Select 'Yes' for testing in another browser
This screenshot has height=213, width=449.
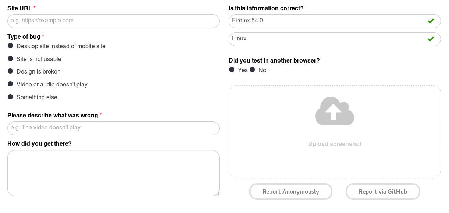(232, 69)
